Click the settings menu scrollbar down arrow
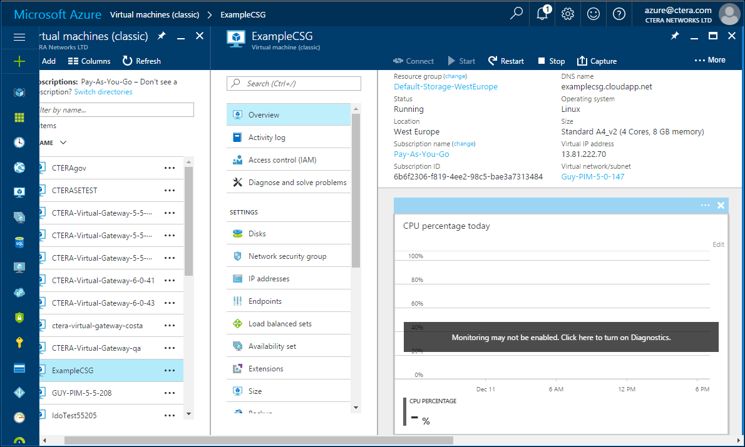 [x=356, y=408]
